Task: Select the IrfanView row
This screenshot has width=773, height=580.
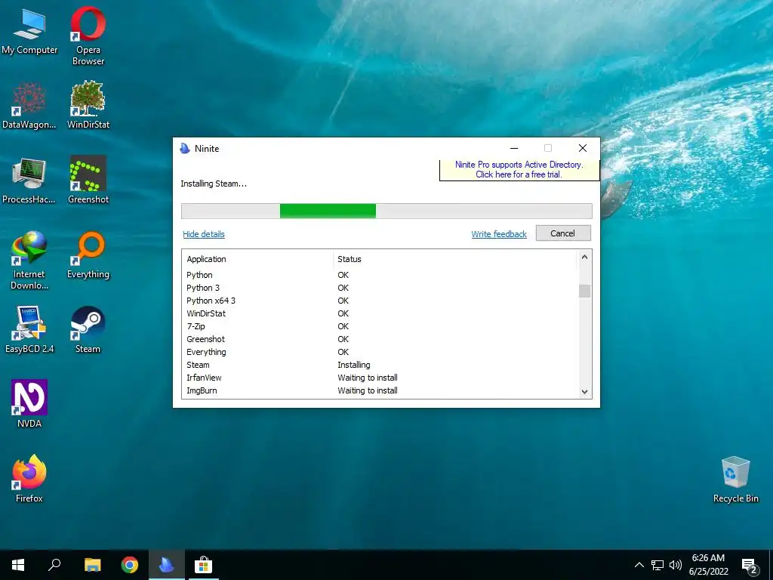Action: coord(380,378)
